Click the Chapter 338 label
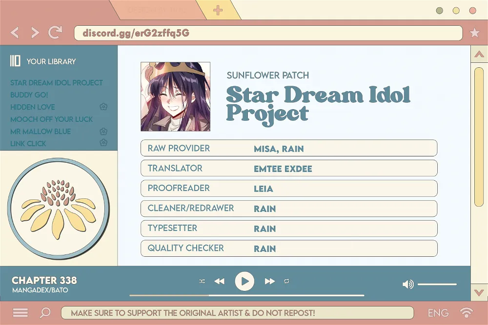 tap(44, 280)
